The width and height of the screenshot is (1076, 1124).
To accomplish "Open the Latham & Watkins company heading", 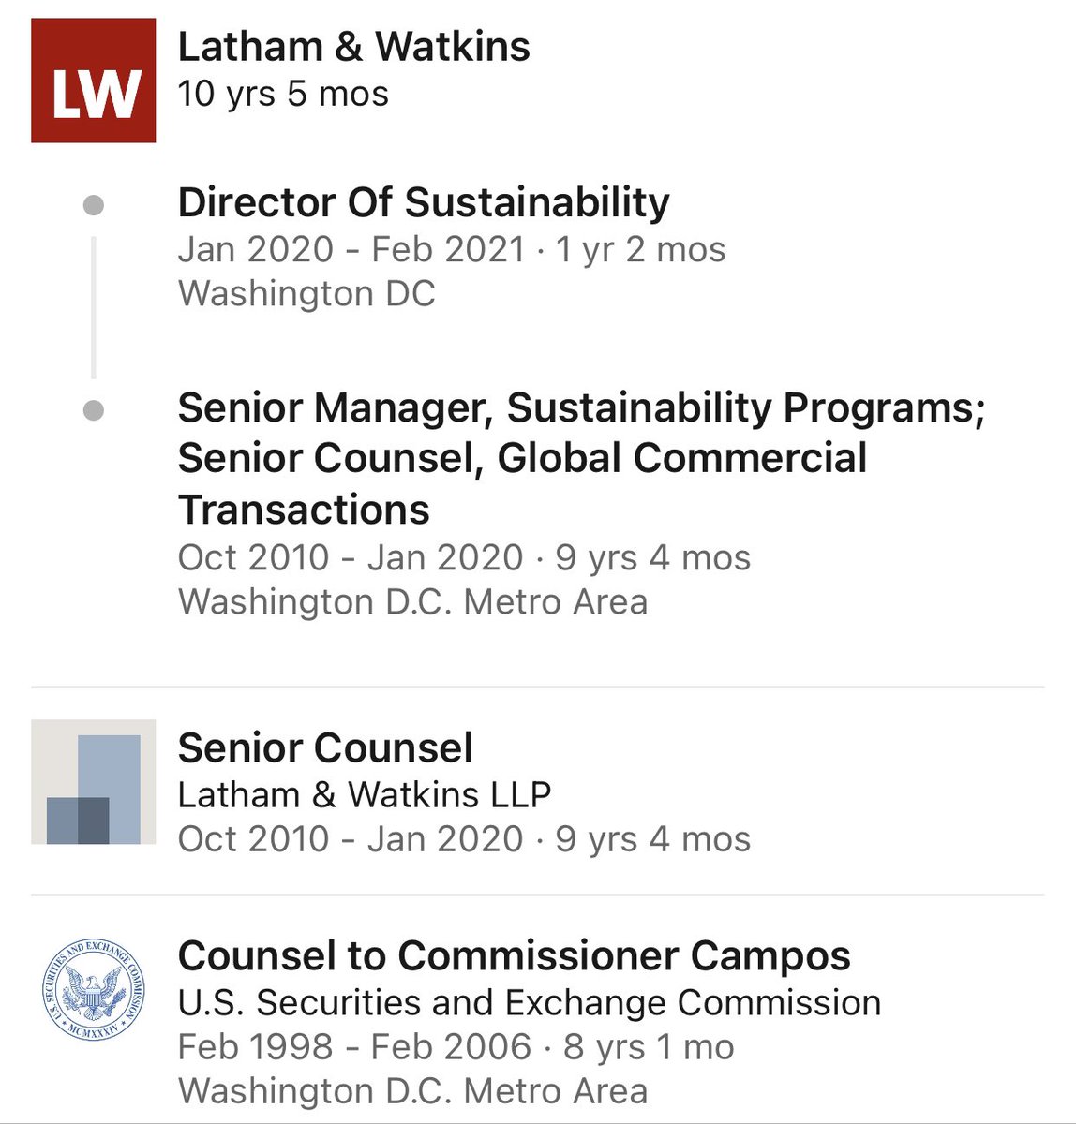I will pyautogui.click(x=353, y=46).
